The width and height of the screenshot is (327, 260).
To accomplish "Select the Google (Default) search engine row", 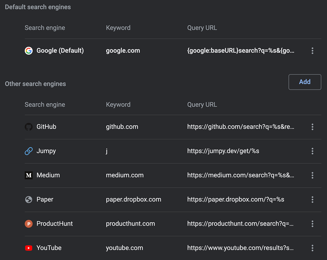I will (60, 51).
